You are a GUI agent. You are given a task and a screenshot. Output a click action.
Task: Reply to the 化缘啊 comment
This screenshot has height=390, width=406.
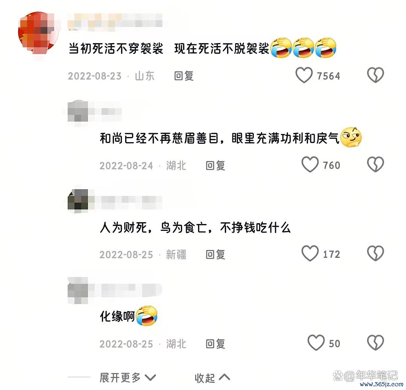tap(215, 344)
